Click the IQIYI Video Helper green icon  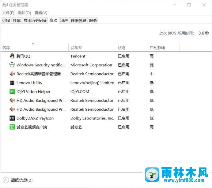12,92
